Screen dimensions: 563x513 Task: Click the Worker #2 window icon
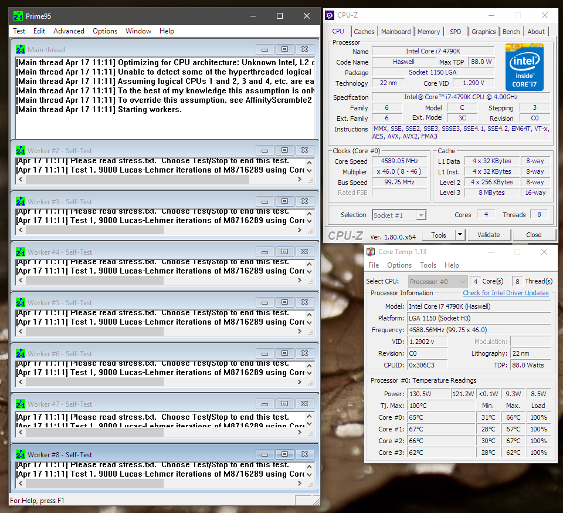click(21, 150)
